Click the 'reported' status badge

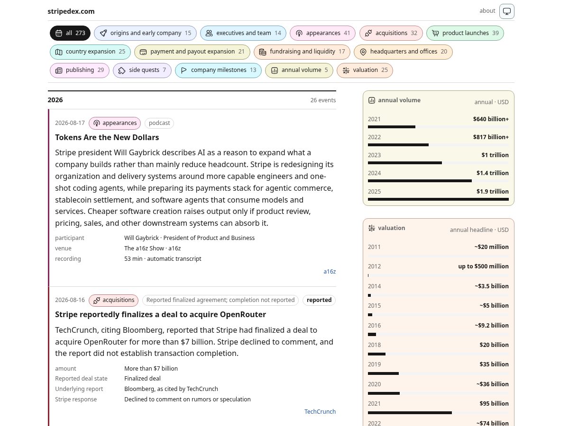click(319, 300)
